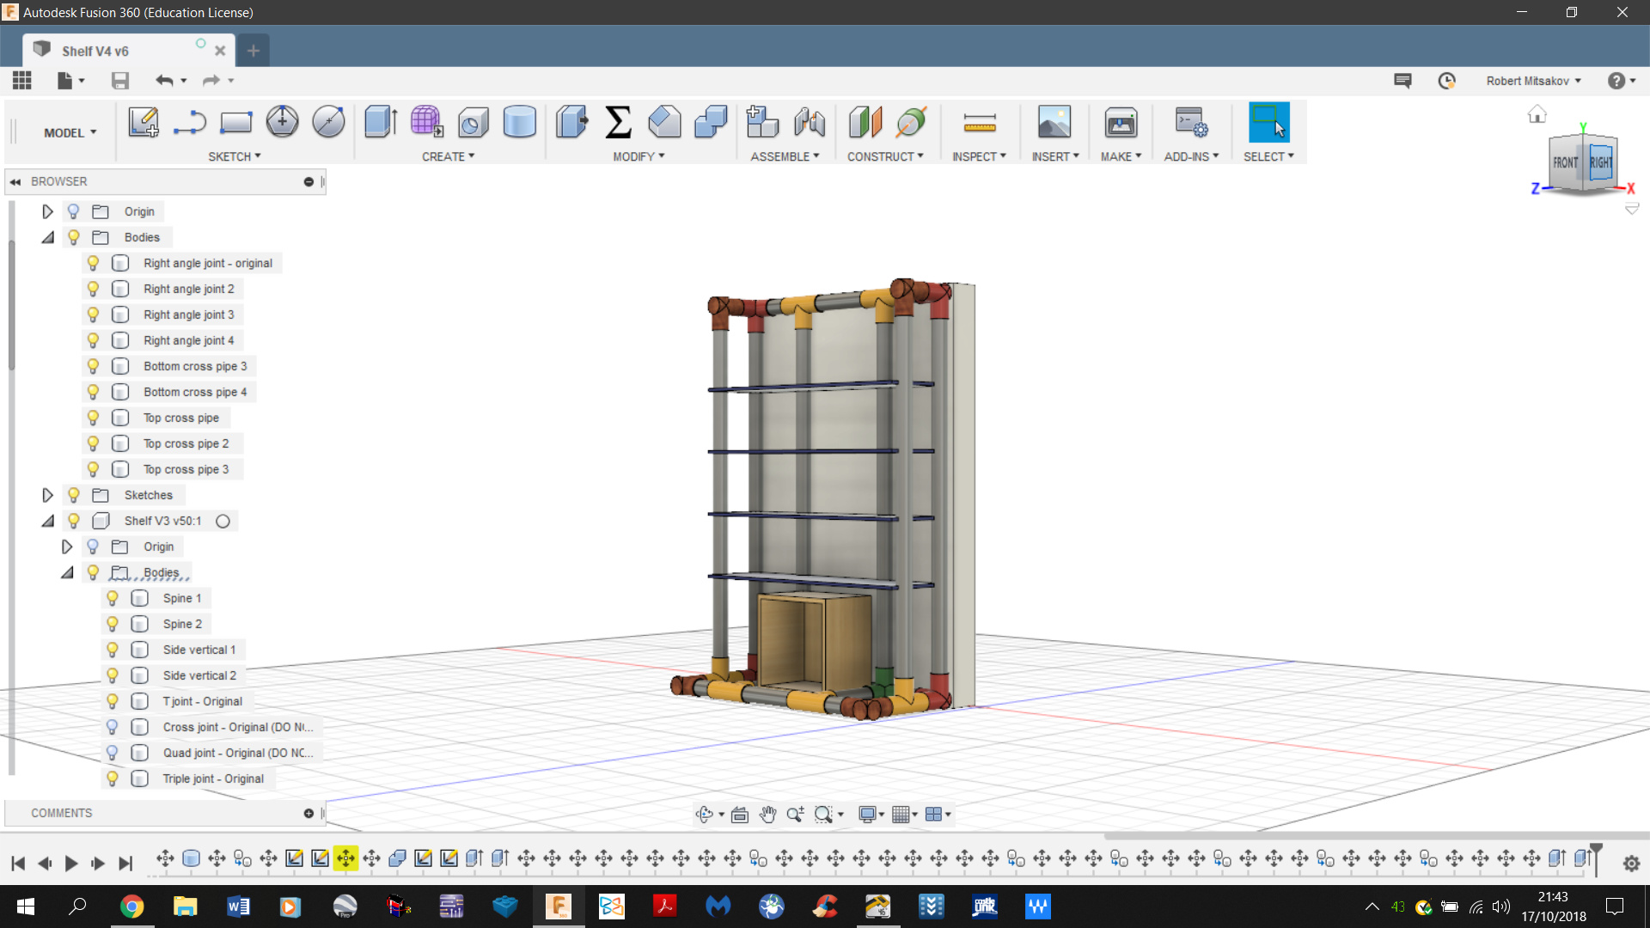Toggle visibility of Top cross pipe 2
The width and height of the screenshot is (1650, 928).
point(93,443)
